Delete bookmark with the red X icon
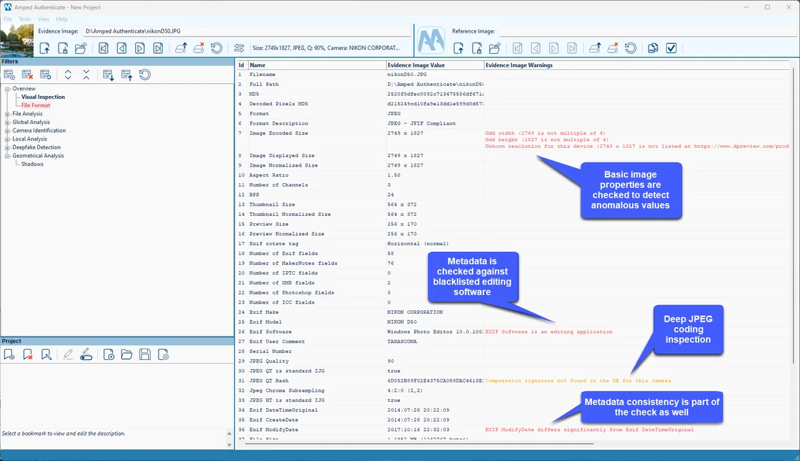Screen dimensions: 800x461 coord(27,354)
